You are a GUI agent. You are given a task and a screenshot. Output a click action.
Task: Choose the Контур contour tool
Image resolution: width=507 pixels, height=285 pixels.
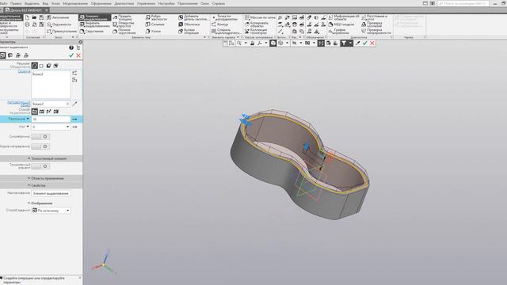pyautogui.click(x=220, y=25)
